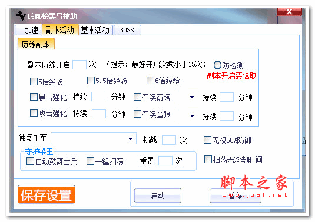The height and width of the screenshot is (222, 315).
Task: Go to the BOSS tab
Action: coord(127,30)
